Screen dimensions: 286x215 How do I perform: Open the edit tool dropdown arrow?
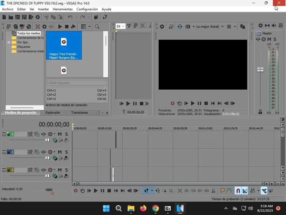(152, 191)
